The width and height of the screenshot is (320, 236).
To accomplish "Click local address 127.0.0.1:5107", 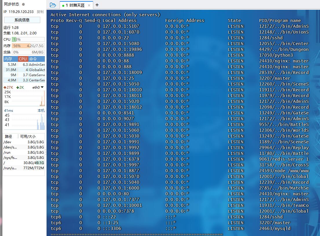I will (x=121, y=26).
